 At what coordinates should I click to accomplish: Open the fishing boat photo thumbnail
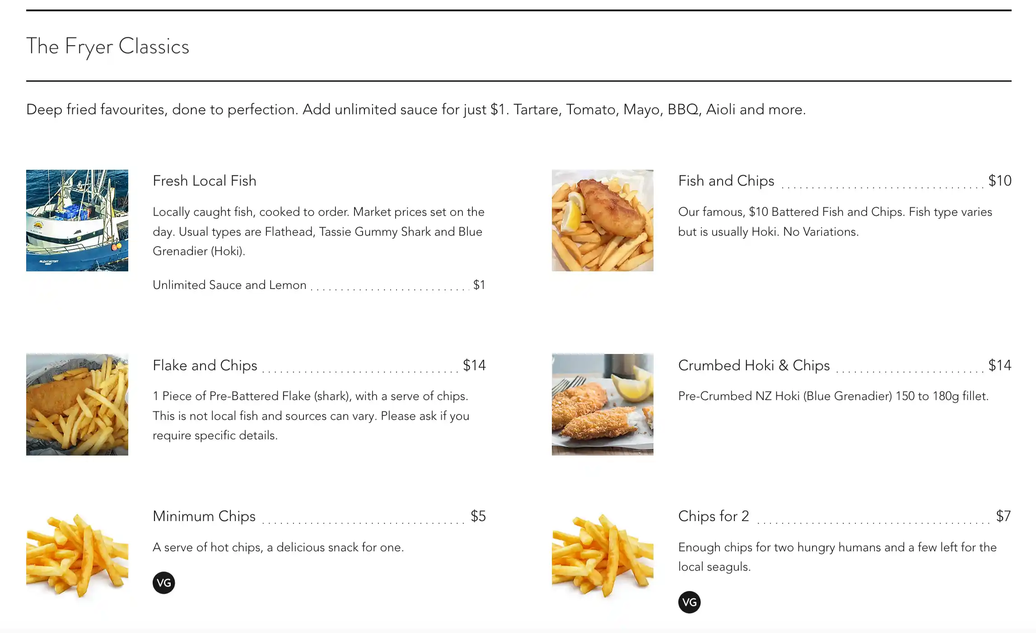77,220
